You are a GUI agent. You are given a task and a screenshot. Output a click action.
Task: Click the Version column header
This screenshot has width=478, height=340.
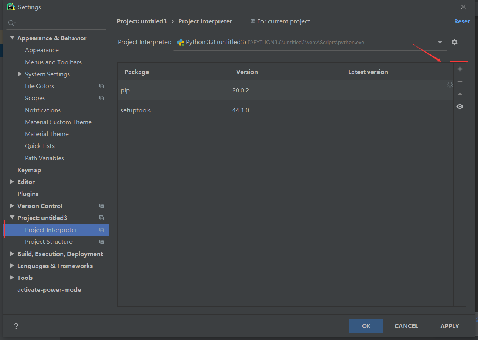point(247,72)
